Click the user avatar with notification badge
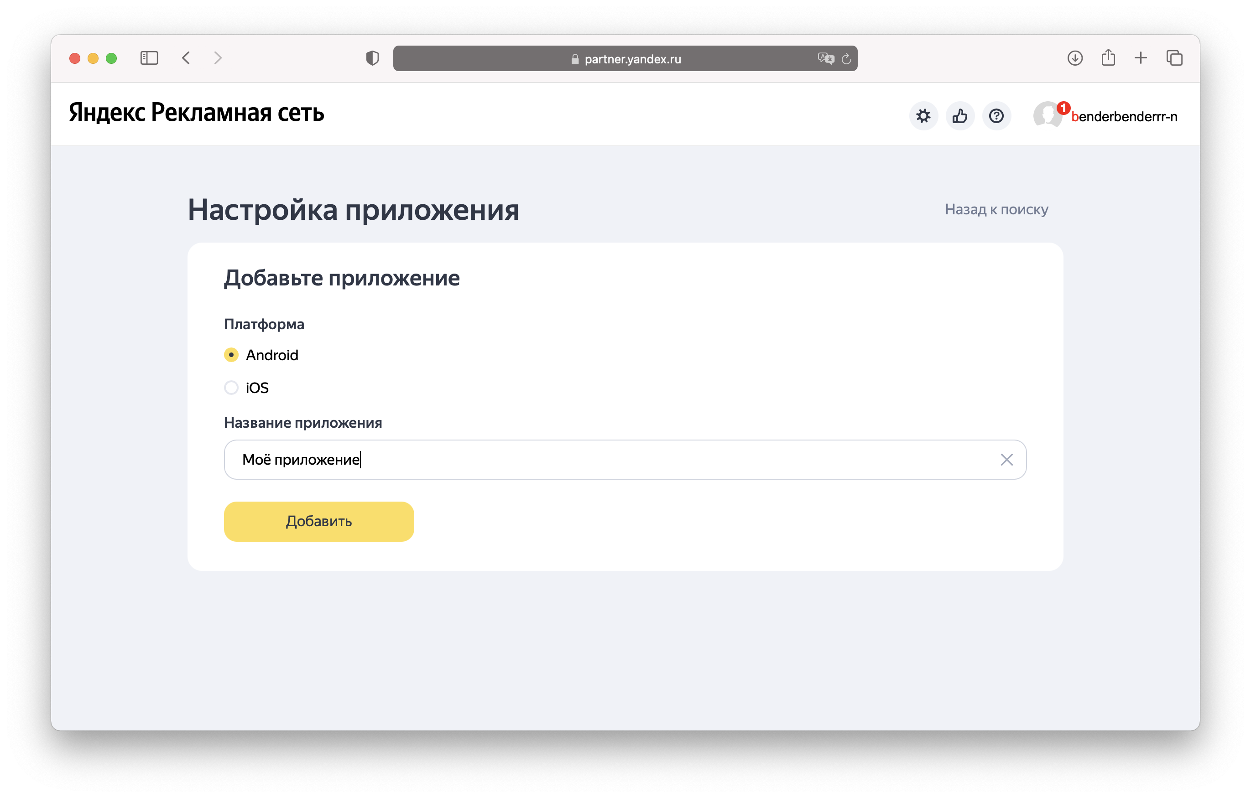The width and height of the screenshot is (1251, 798). (1048, 115)
